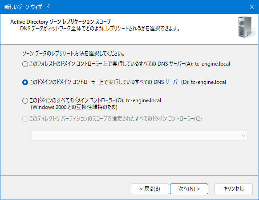This screenshot has width=259, height=200.
Task: Select the forest-wide DNS servers (A) radio button
Action: coord(25,64)
